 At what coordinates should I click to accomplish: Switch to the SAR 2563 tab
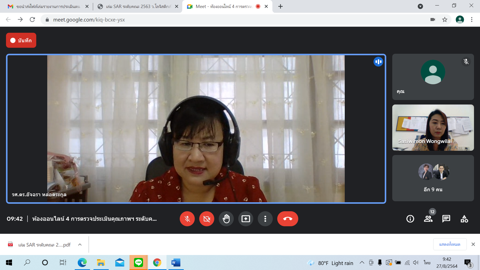click(x=137, y=6)
